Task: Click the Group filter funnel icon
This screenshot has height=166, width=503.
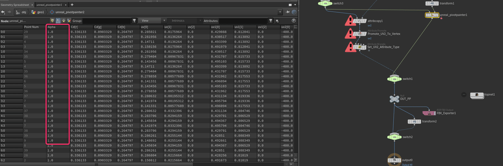Action: click(134, 20)
